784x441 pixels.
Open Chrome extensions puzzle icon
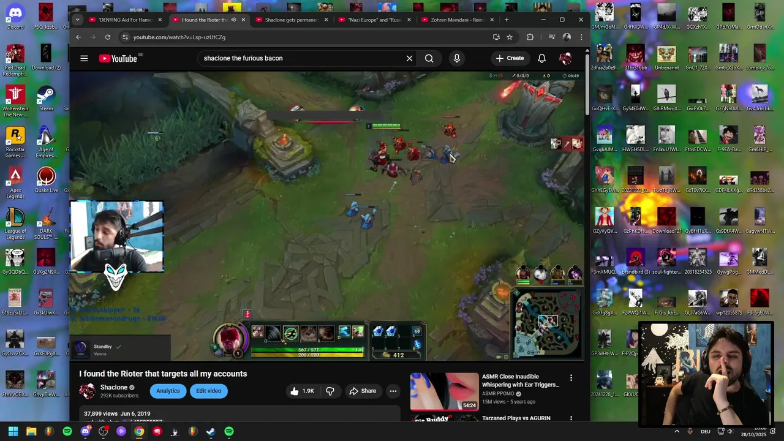530,37
